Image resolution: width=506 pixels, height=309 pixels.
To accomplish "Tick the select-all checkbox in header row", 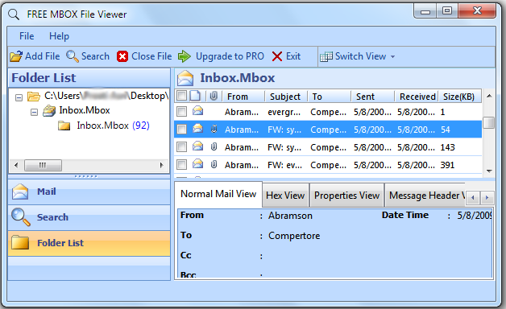I will click(x=181, y=96).
